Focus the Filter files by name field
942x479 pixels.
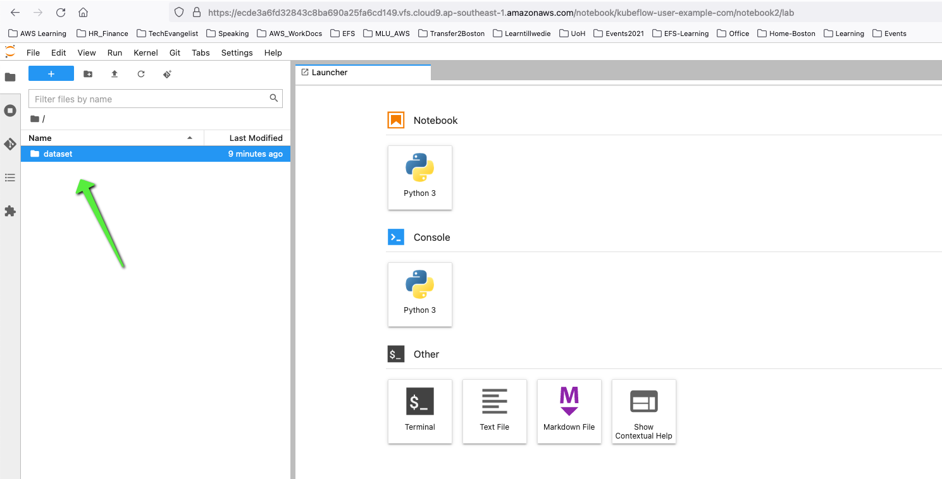tap(155, 99)
